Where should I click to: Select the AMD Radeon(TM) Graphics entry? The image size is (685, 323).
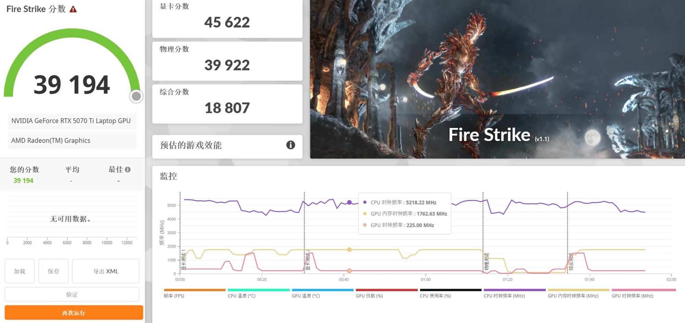[72, 140]
